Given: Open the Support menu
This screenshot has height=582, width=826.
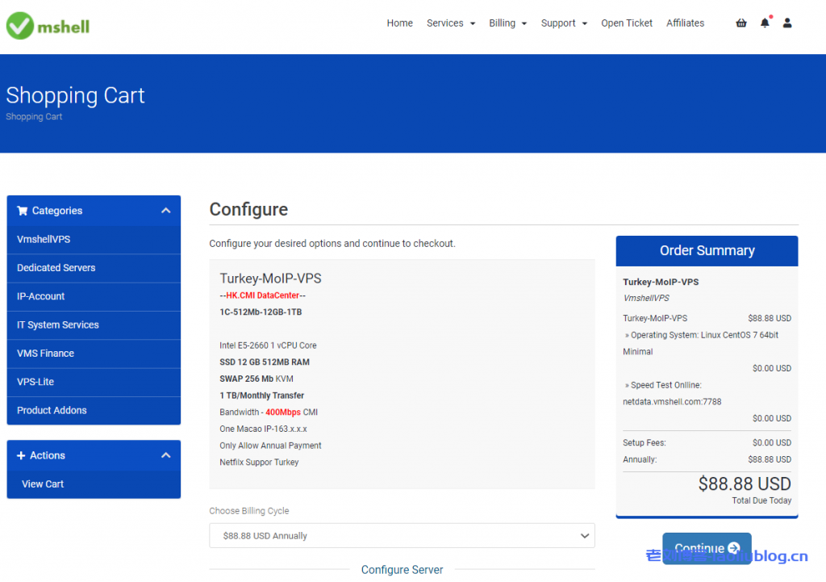Looking at the screenshot, I should 564,23.
